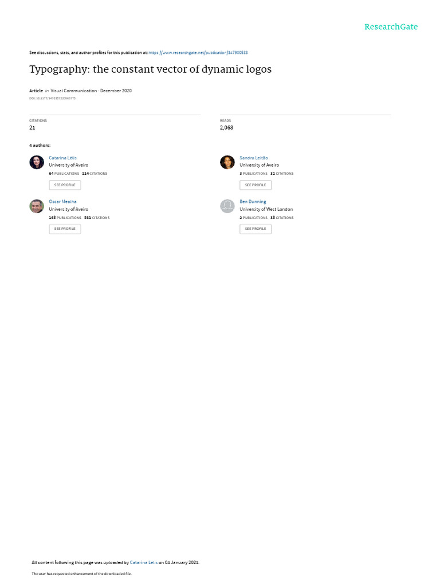Click Oscar Mealha's profile photo

click(37, 206)
